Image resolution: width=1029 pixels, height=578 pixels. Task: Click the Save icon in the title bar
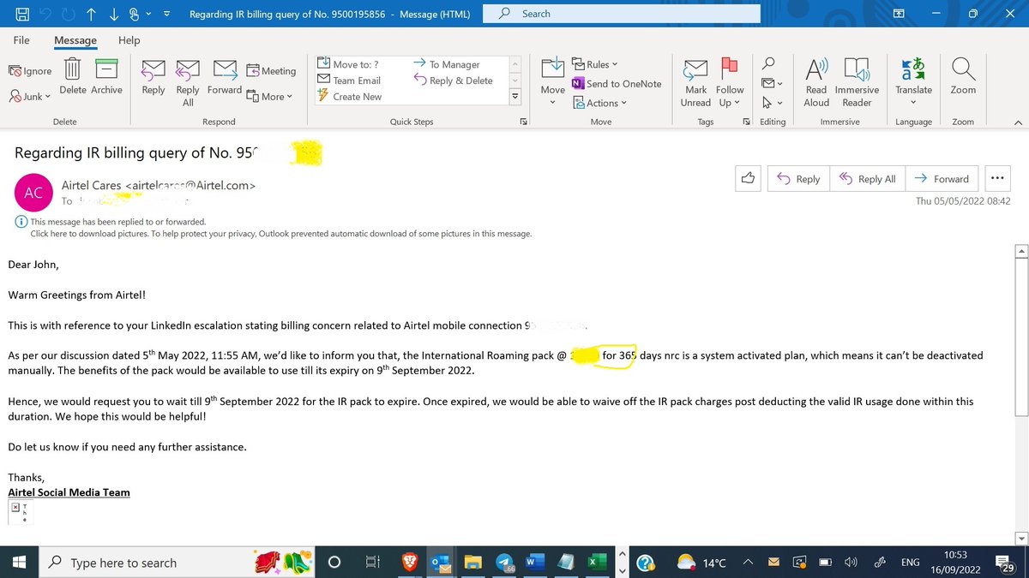[22, 14]
